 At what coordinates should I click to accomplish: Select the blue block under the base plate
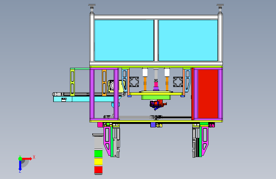tap(153, 125)
